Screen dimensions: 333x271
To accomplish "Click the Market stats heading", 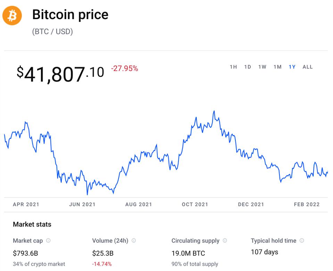I will coord(32,224).
